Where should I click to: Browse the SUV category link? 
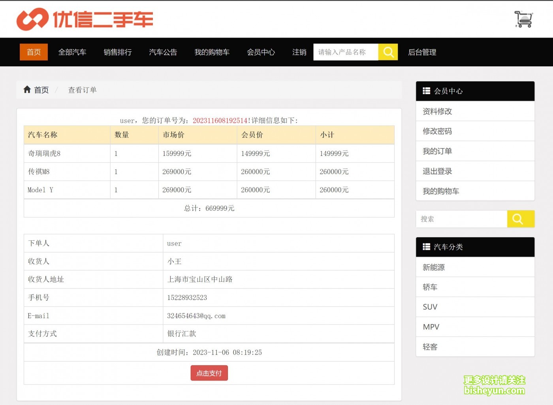(x=430, y=307)
